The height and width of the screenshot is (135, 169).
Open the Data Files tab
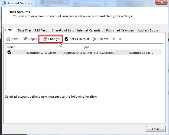pos(25,30)
